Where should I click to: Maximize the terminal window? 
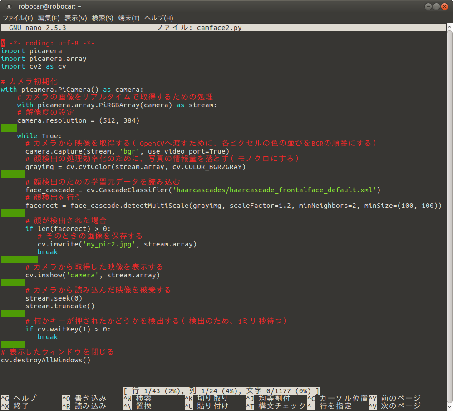point(437,6)
